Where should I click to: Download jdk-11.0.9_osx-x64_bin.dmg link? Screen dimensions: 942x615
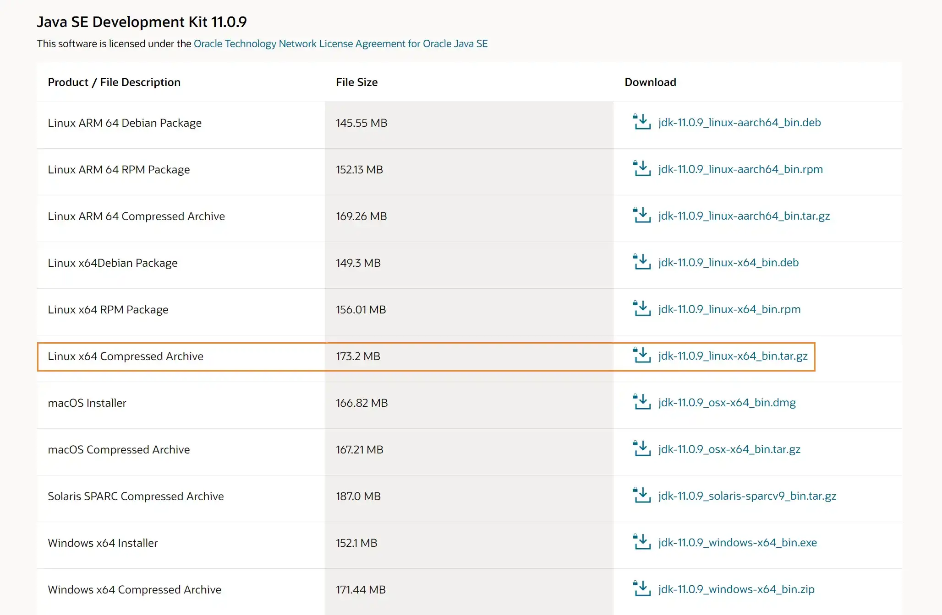pos(727,403)
